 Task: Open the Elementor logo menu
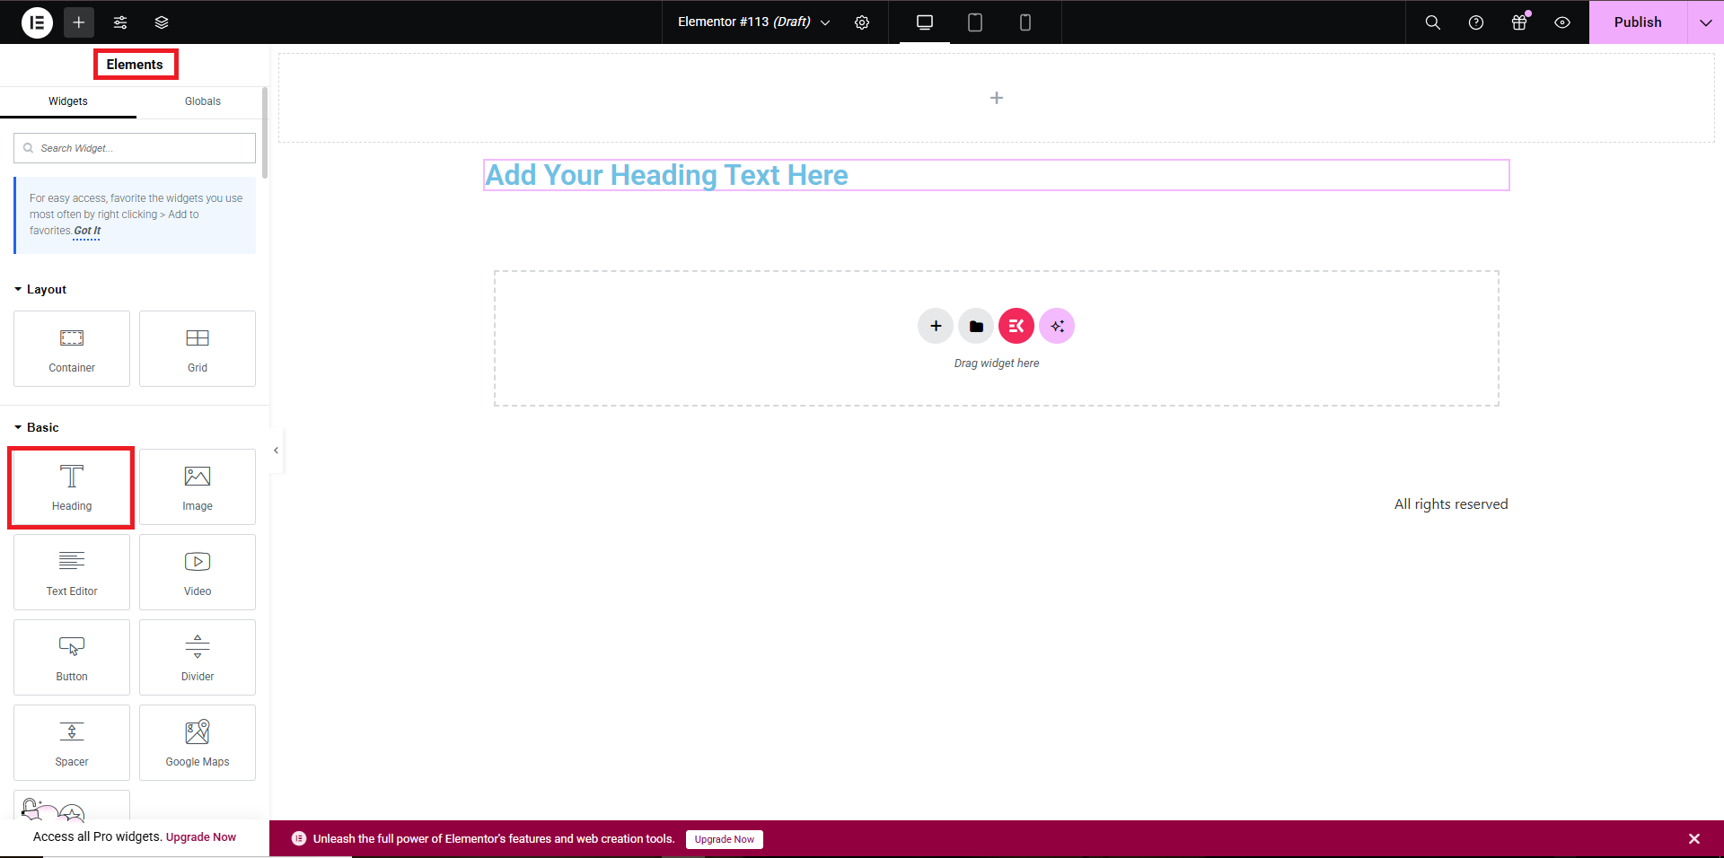(x=38, y=22)
